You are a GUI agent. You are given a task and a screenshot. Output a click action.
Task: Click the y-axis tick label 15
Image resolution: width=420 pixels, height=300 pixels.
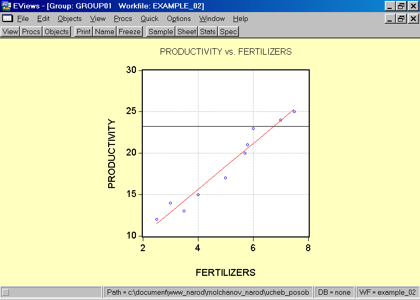(131, 194)
